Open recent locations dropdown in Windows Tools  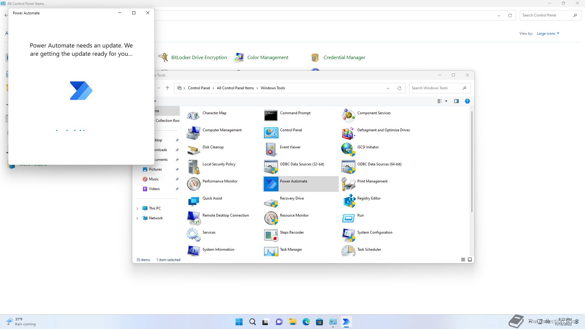click(x=158, y=88)
